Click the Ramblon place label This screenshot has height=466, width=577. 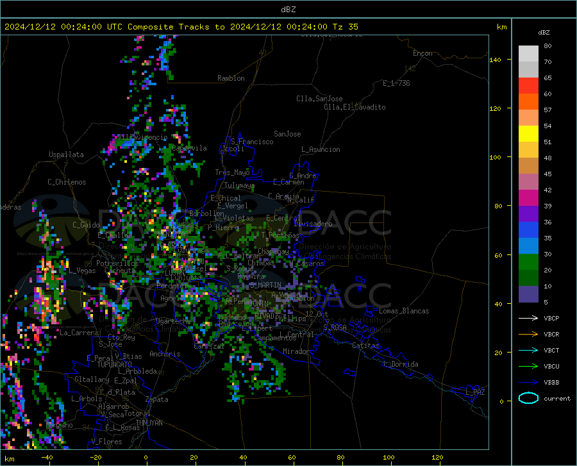point(231,78)
